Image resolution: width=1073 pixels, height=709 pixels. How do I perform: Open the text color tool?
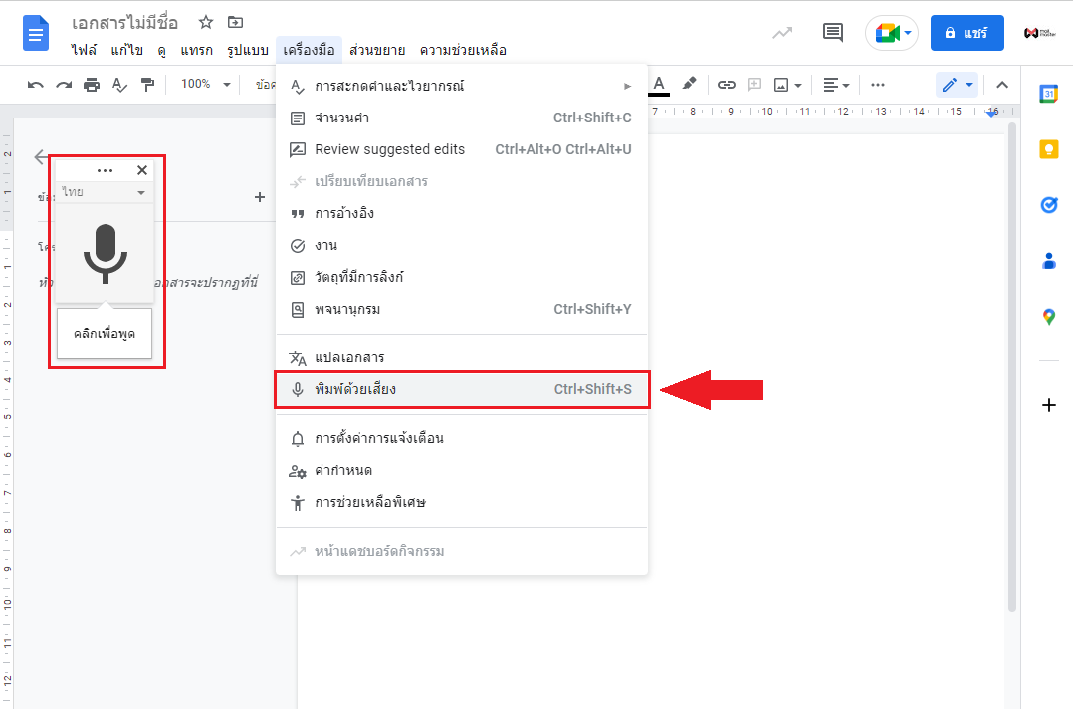tap(658, 85)
